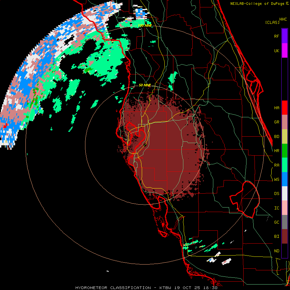Image resolution: width=290 pixels, height=290 pixels.
Task: Click the ND black legend swatch
Action: [285, 251]
